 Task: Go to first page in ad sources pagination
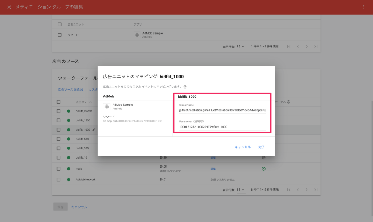click(x=288, y=190)
